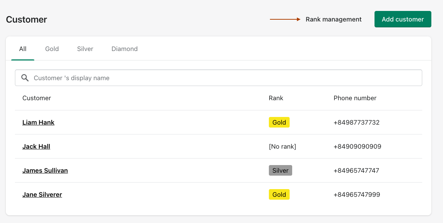Open Jack Hall's customer profile

(x=36, y=146)
